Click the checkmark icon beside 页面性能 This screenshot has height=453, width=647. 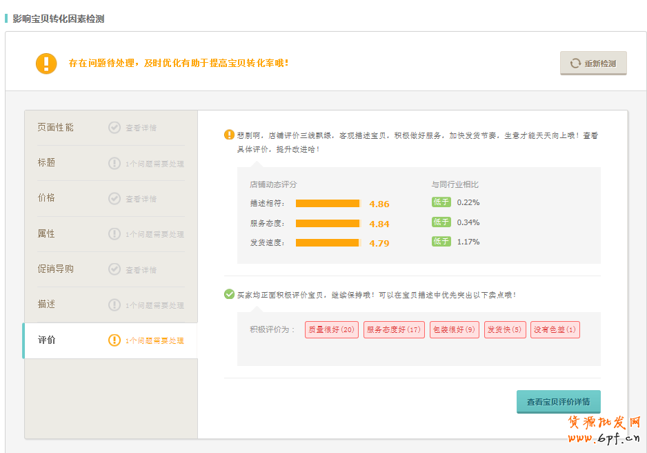pyautogui.click(x=115, y=128)
